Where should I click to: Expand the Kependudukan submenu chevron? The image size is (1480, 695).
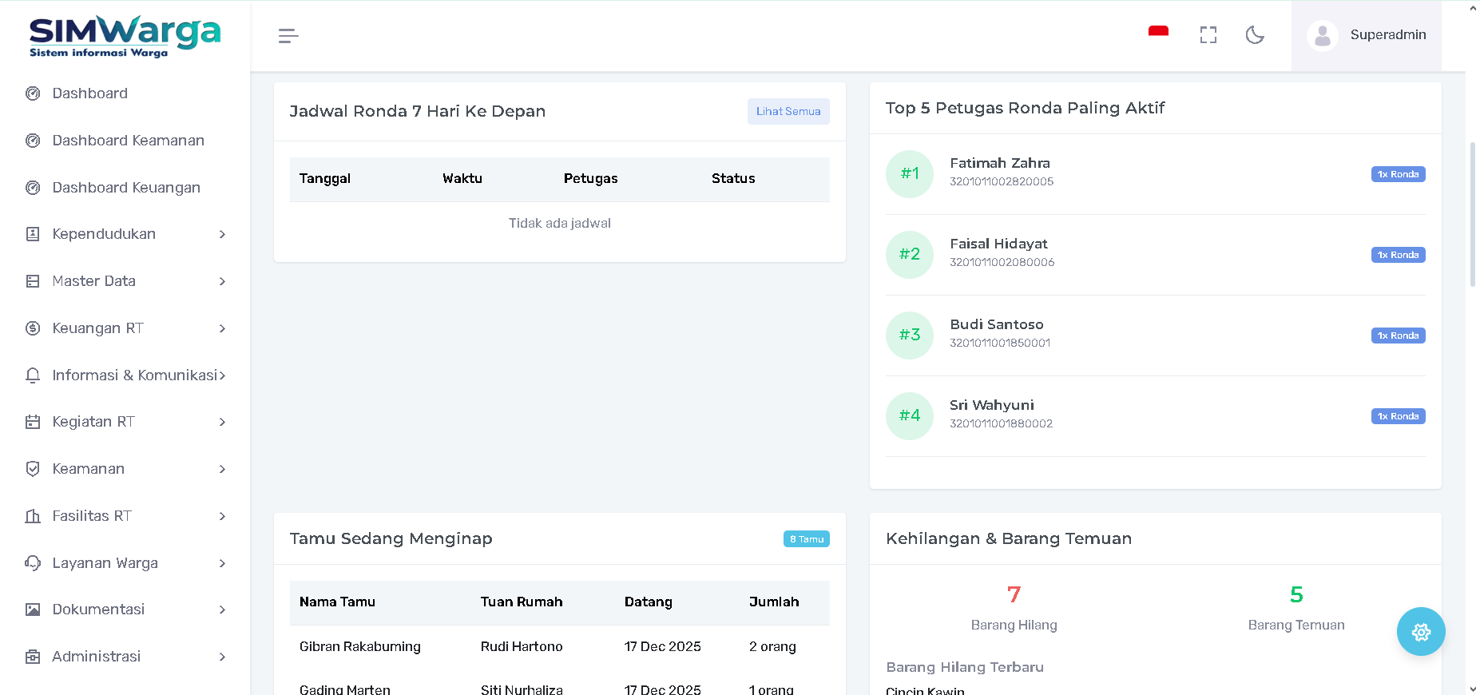point(222,235)
